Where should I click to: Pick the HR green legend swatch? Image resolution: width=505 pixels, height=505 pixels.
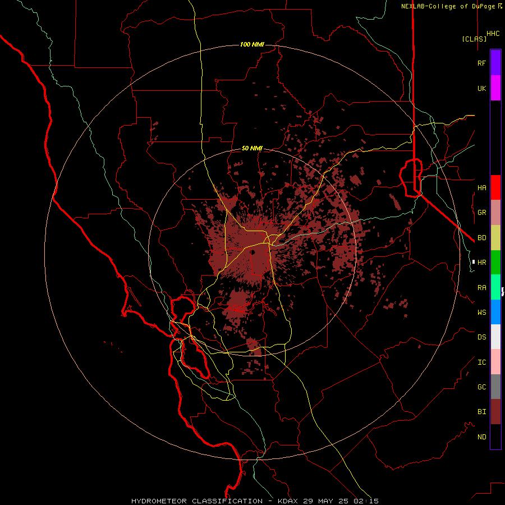[x=495, y=263]
